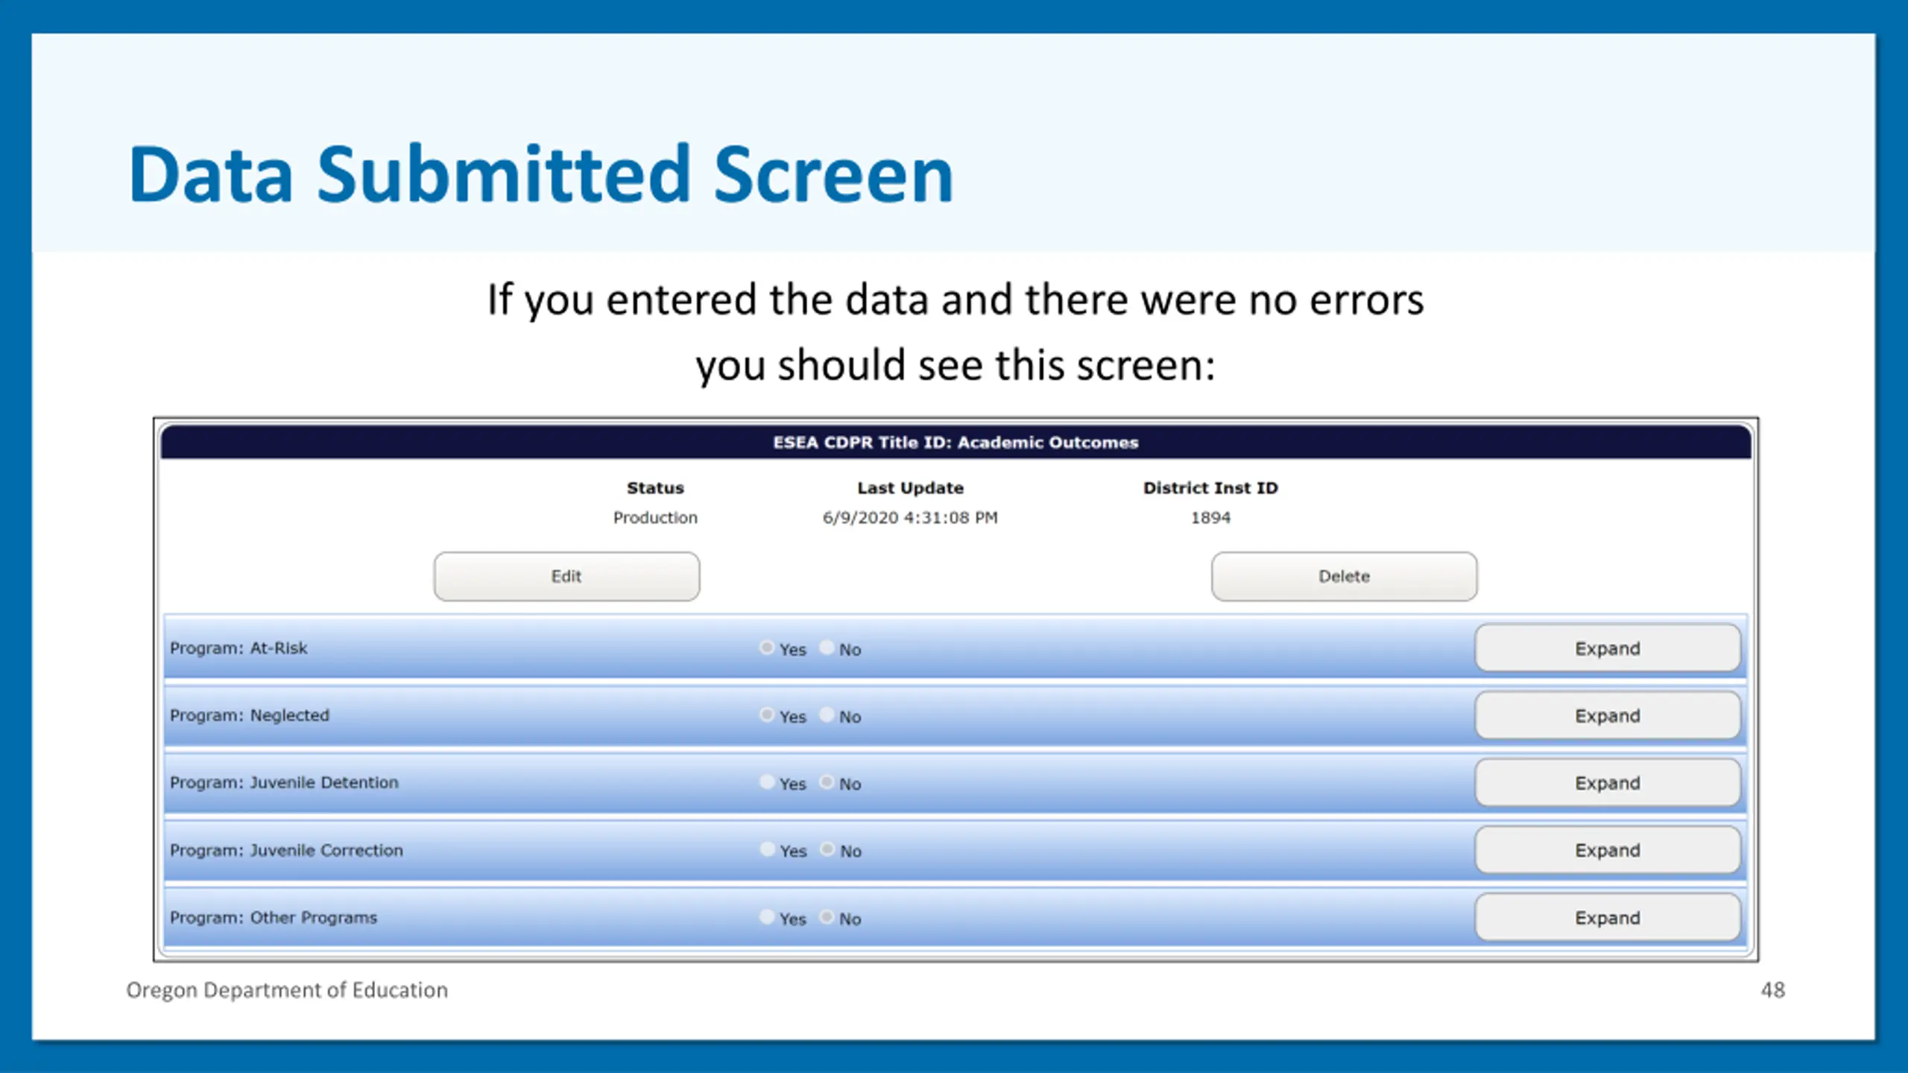Pick No for Juvenile Correction program
This screenshot has width=1908, height=1073.
tap(827, 849)
